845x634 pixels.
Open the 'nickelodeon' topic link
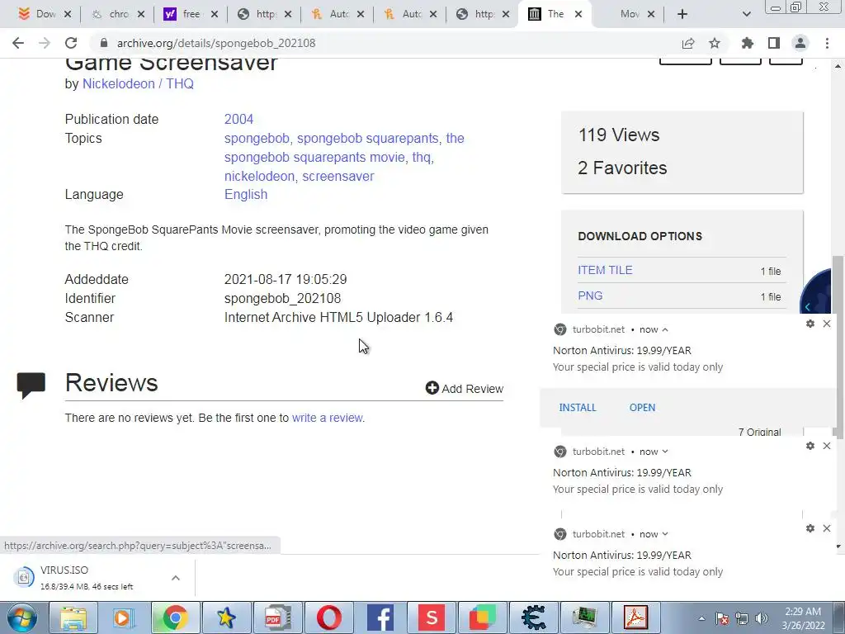pyautogui.click(x=259, y=177)
